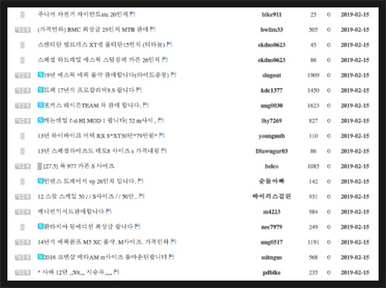Image resolution: width=386 pixels, height=288 pixels.
Task: Click status badge left of belco's row
Action: click(x=22, y=166)
